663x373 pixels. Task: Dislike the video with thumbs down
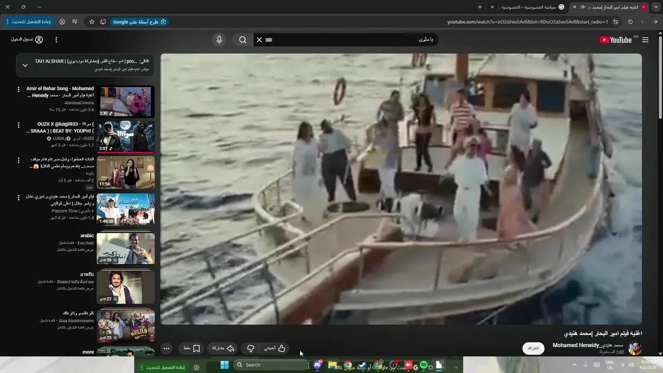pos(251,348)
